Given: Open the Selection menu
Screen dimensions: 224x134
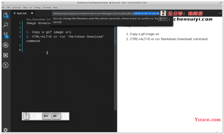Looking at the screenshot, I should coord(17,7).
